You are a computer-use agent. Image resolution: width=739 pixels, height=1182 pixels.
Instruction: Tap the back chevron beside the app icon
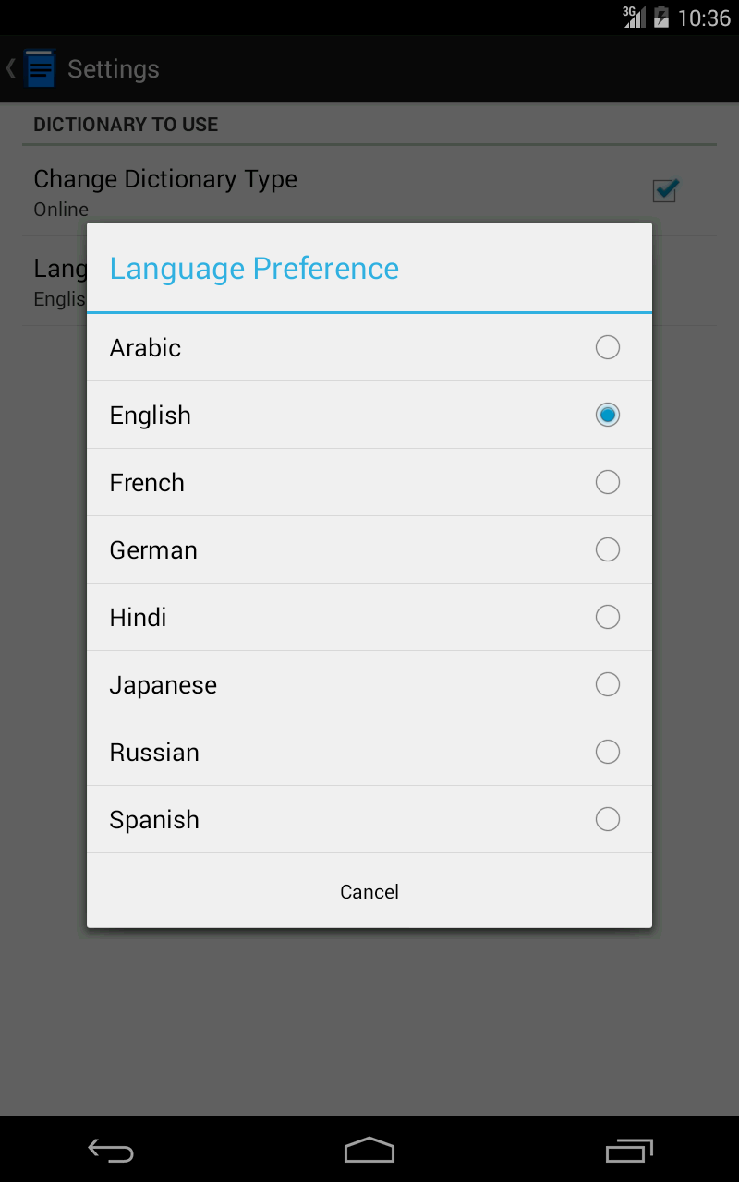point(9,68)
